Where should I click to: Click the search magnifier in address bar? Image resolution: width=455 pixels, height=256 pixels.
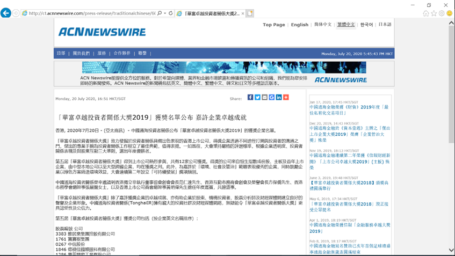(x=160, y=13)
